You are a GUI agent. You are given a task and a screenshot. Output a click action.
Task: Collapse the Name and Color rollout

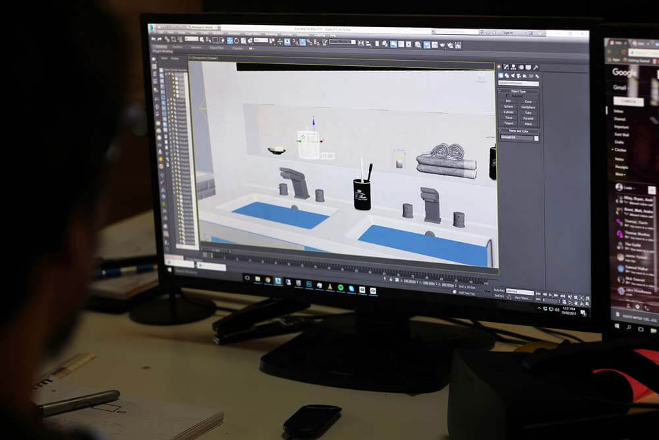tap(519, 131)
